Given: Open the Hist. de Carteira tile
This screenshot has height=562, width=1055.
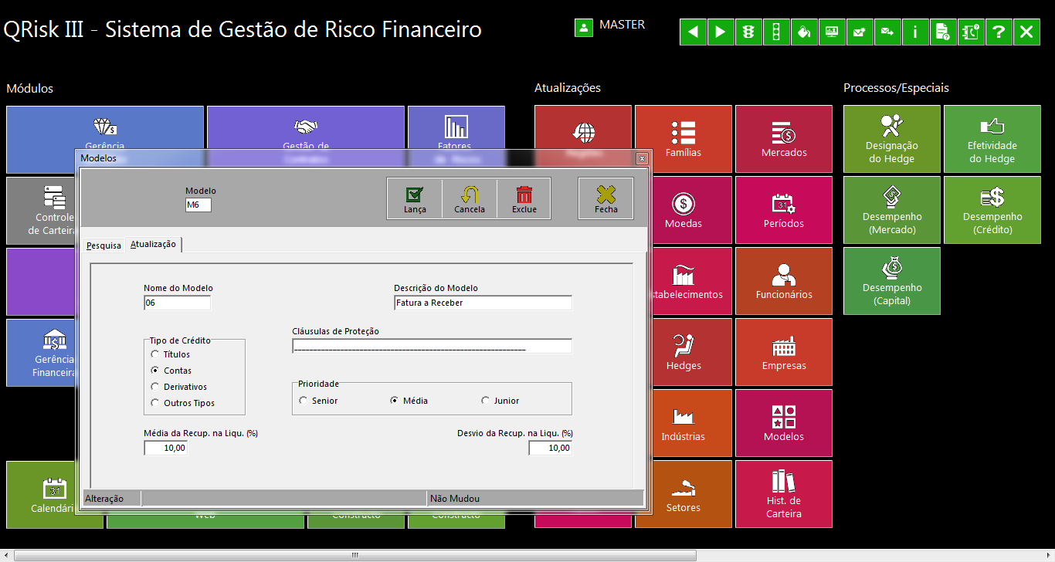Looking at the screenshot, I should coord(784,494).
